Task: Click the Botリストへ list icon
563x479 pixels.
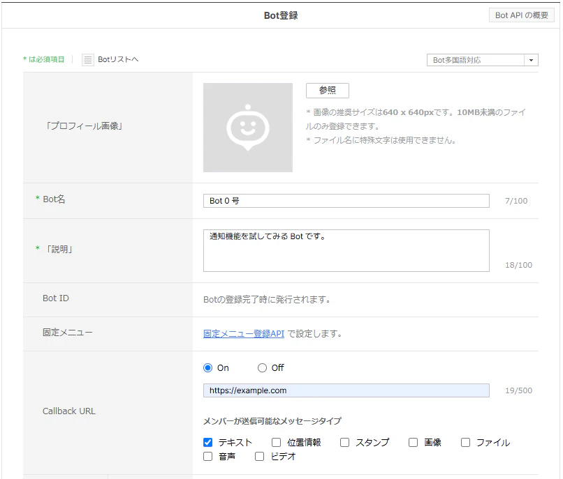Action: 87,59
